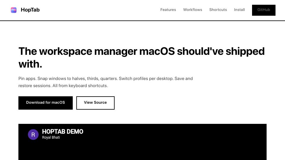
Task: Open the HOPTAB DEMO video title
Action: point(63,132)
